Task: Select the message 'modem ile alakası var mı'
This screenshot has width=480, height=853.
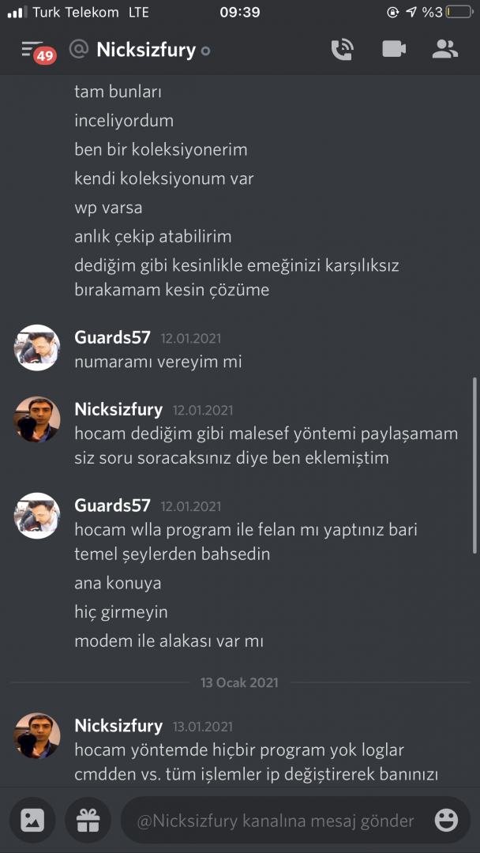Action: [x=169, y=641]
